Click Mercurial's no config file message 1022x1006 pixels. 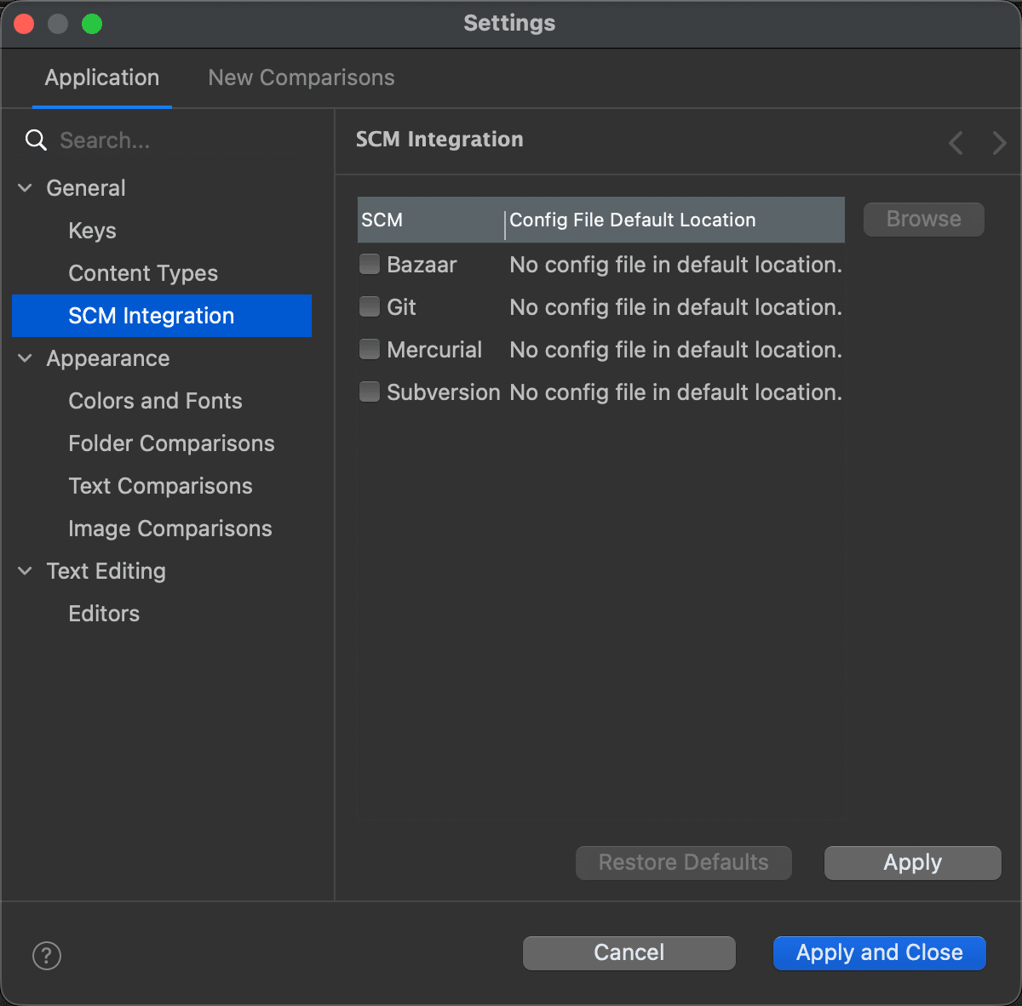[x=676, y=350]
